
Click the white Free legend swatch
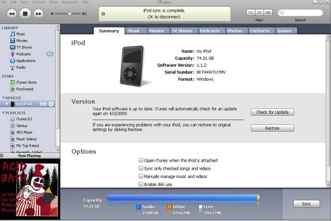[x=201, y=207]
